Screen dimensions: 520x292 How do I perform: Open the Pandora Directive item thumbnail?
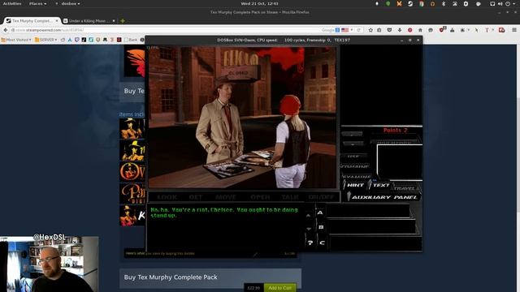132,193
